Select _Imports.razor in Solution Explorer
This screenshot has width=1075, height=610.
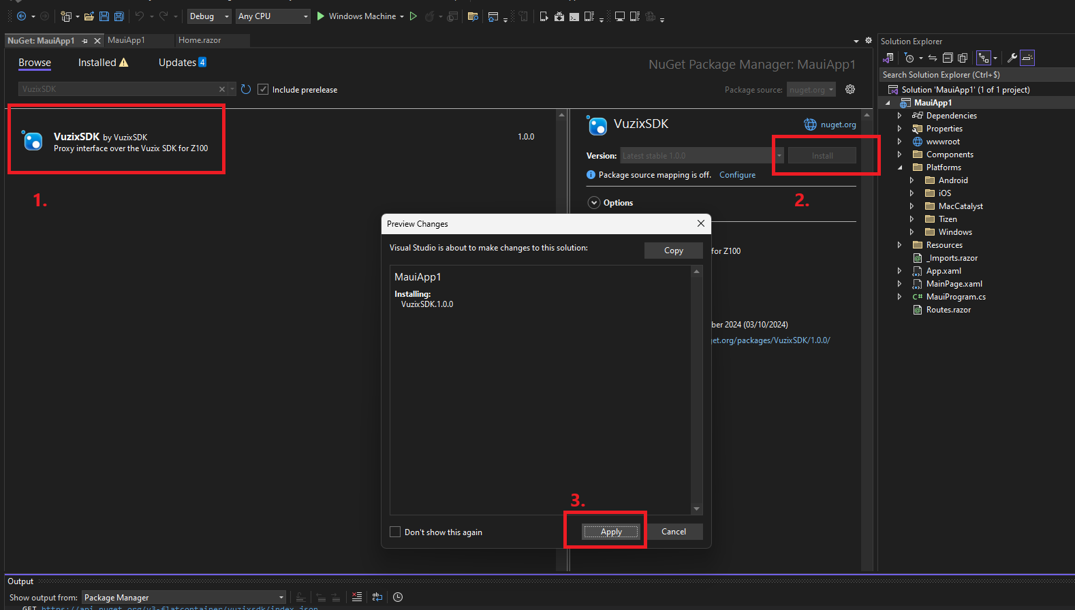point(952,258)
